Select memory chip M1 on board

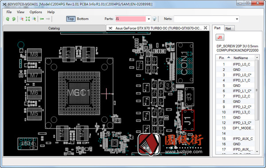tap(88, 55)
